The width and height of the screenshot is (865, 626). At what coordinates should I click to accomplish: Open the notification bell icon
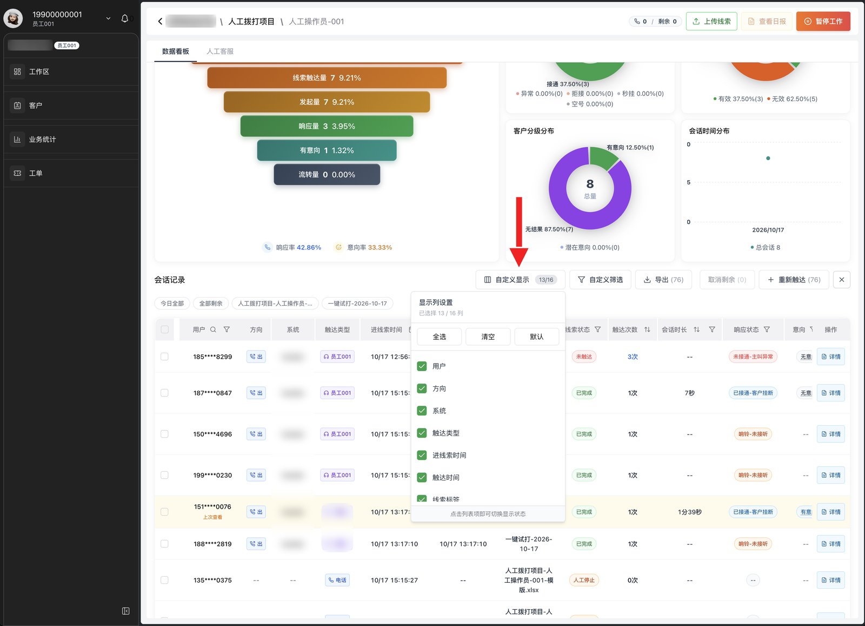pyautogui.click(x=125, y=18)
